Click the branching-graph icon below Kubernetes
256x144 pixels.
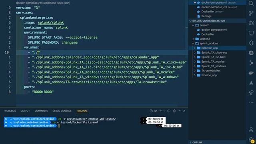[x=251, y=63]
